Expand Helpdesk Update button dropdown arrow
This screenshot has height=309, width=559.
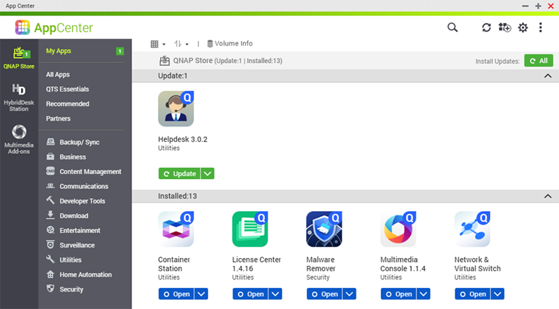(x=208, y=173)
